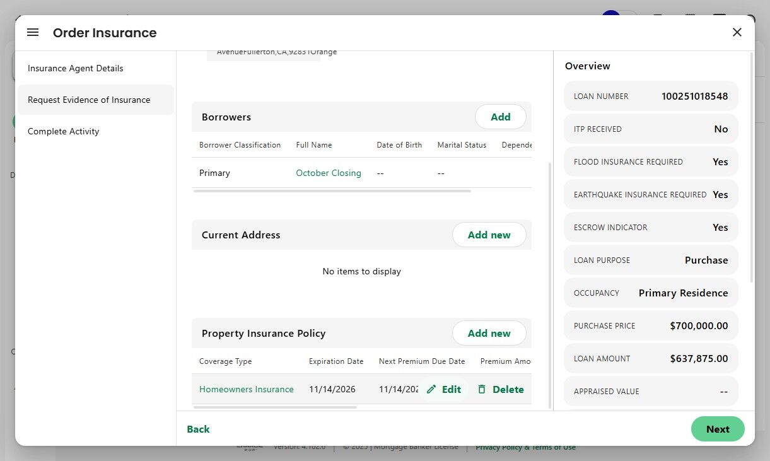The width and height of the screenshot is (770, 461).
Task: Go Back to previous step
Action: pos(198,429)
